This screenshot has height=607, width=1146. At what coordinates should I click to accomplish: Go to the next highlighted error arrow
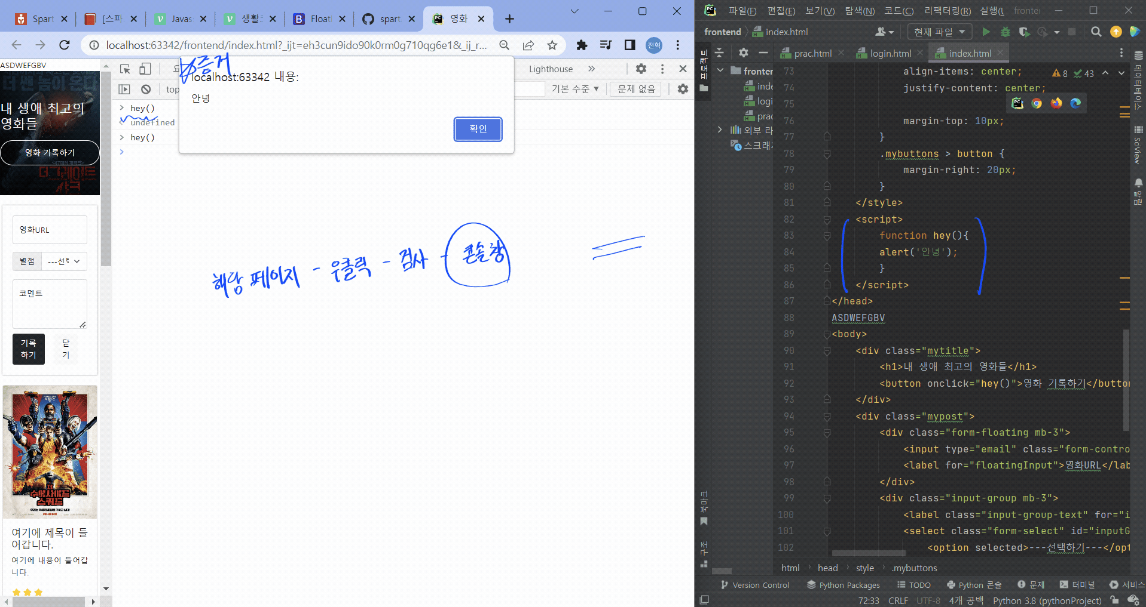click(1121, 73)
